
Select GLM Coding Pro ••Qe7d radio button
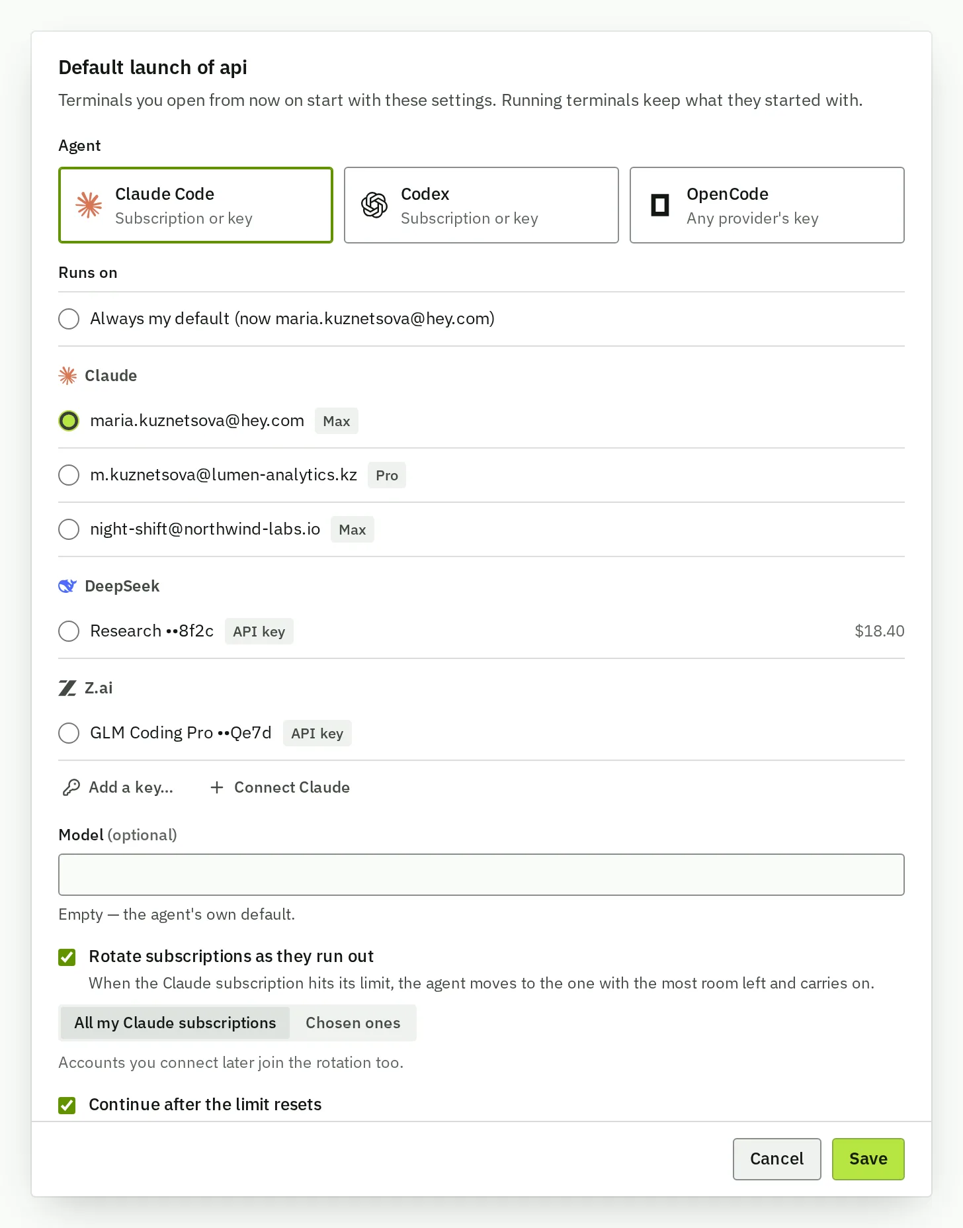69,733
